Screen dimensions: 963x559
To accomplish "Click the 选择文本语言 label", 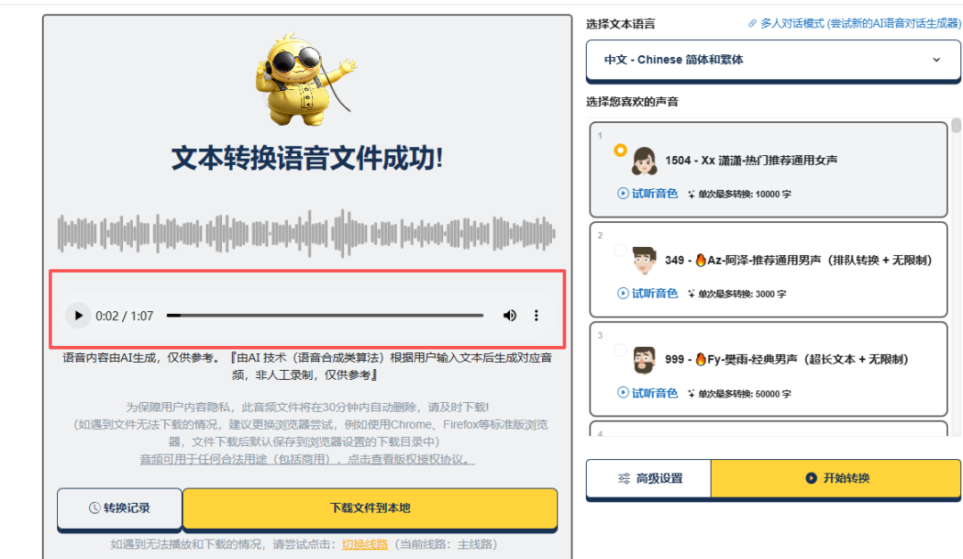I will tap(621, 24).
